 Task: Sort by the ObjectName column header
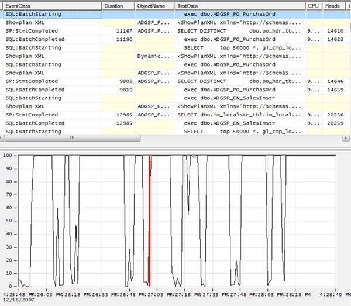[x=154, y=6]
